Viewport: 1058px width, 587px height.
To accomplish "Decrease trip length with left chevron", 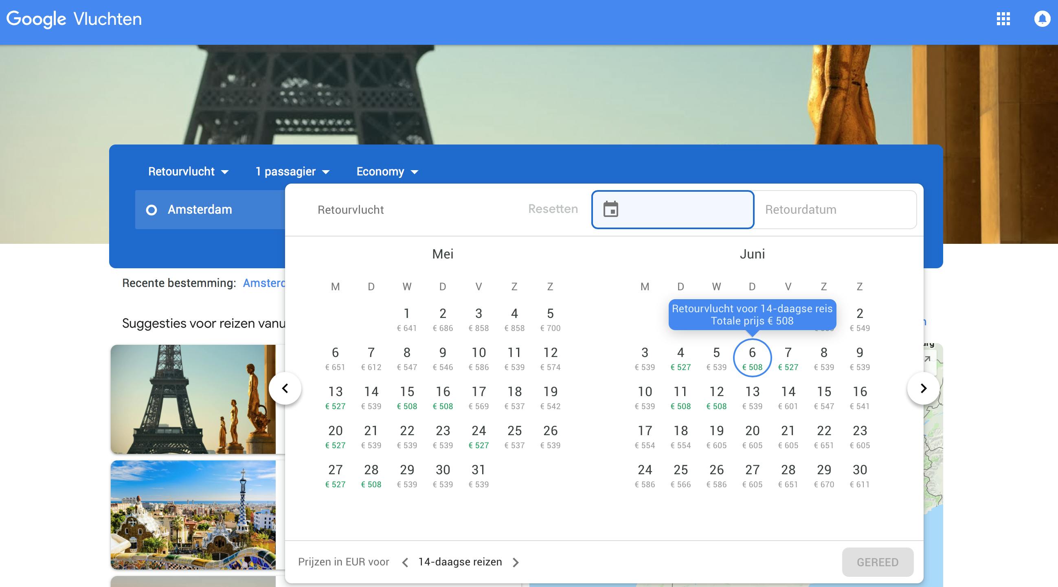I will pos(405,562).
